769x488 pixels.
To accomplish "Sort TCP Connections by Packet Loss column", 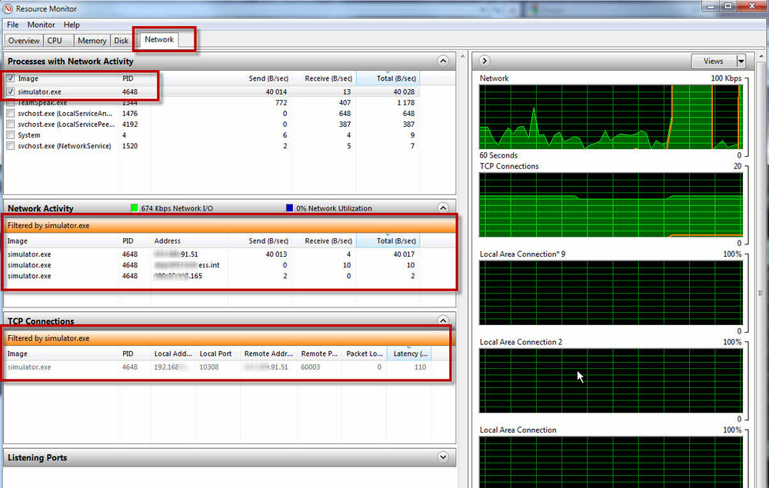I will pyautogui.click(x=365, y=354).
